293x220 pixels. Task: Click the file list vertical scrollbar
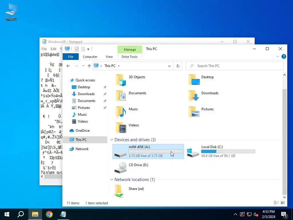(284, 141)
